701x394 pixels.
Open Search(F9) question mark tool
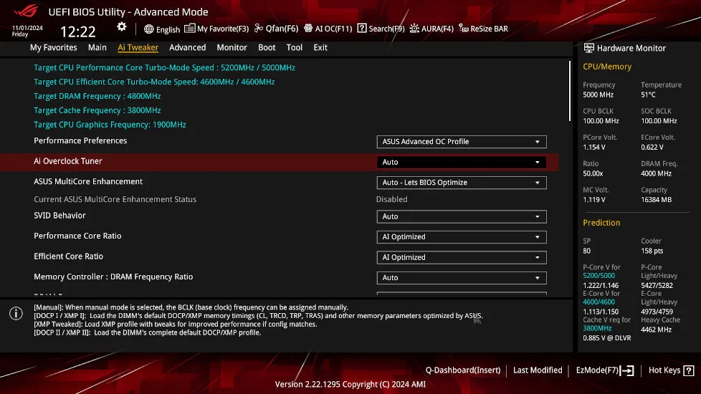tap(381, 29)
